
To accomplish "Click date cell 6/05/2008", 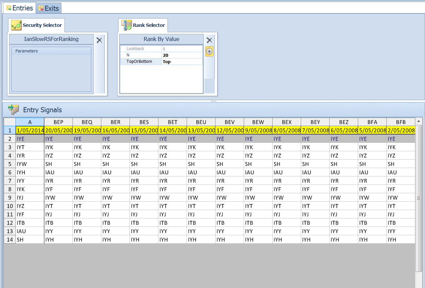I will coord(344,130).
